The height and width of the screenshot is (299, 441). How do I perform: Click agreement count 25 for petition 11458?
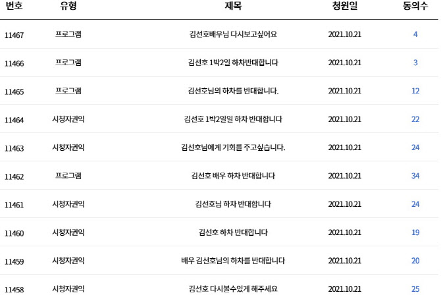pos(415,289)
